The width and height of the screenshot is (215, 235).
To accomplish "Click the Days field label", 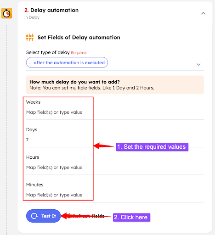I will tap(32, 130).
